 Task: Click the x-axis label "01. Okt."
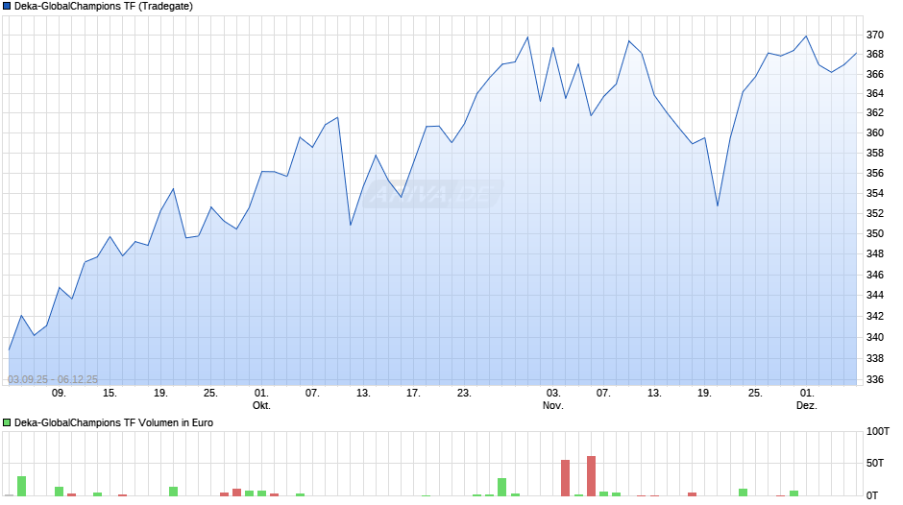pyautogui.click(x=261, y=399)
